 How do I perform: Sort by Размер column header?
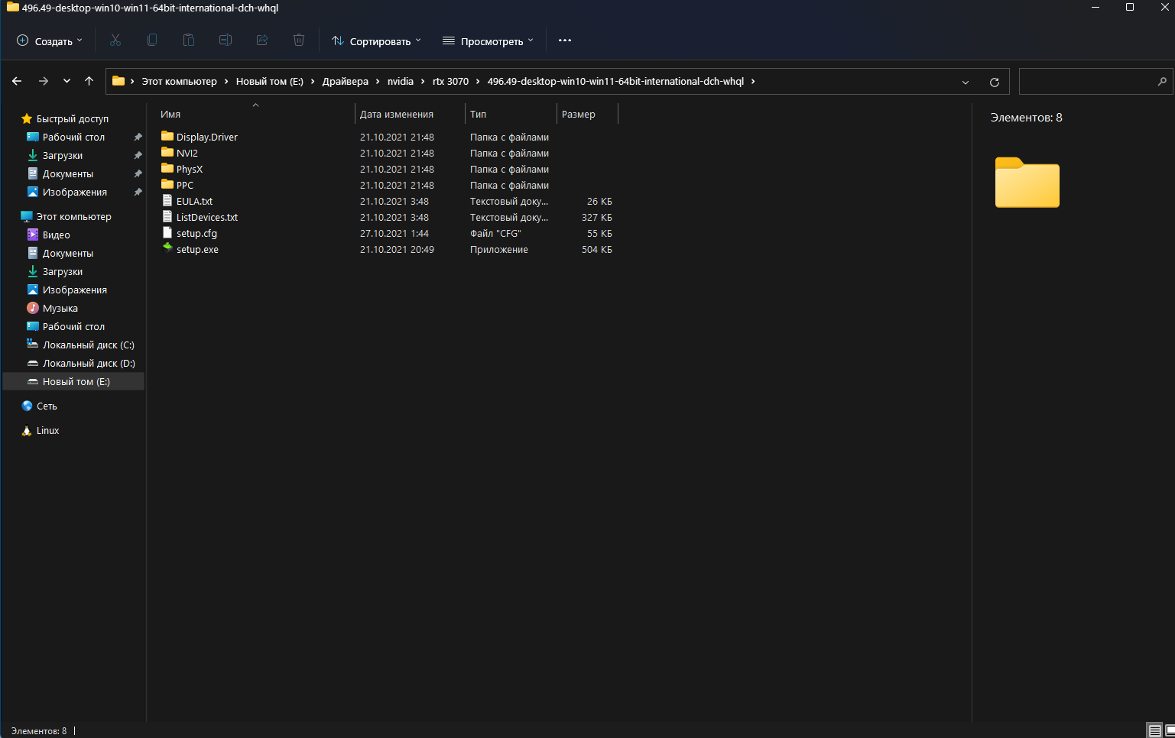(x=587, y=114)
